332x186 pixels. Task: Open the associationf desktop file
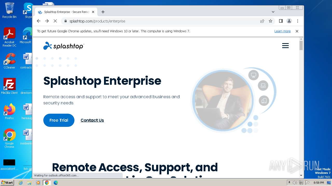click(9, 165)
